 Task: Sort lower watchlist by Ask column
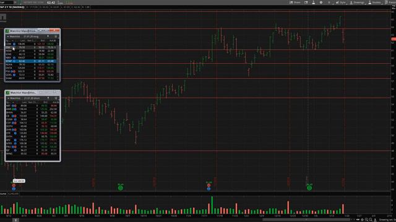point(55,102)
